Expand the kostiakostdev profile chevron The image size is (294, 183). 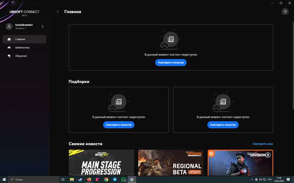[43, 27]
